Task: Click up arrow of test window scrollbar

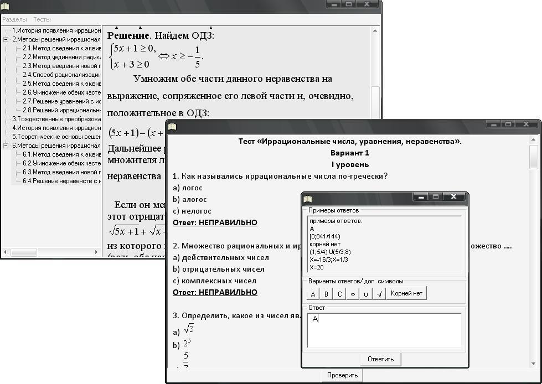Action: coord(533,140)
